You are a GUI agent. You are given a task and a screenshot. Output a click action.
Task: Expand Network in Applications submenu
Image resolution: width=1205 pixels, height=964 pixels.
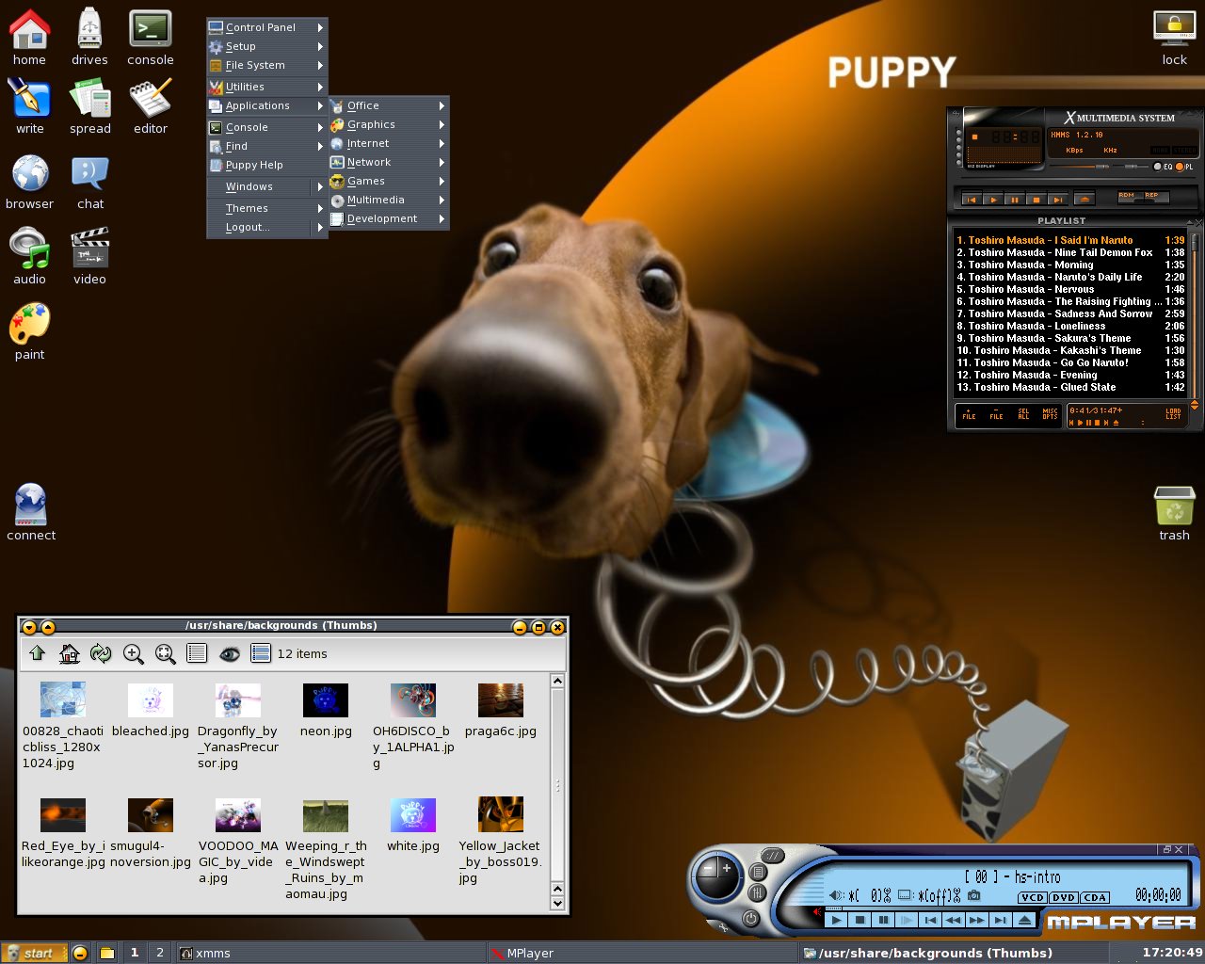coord(388,162)
